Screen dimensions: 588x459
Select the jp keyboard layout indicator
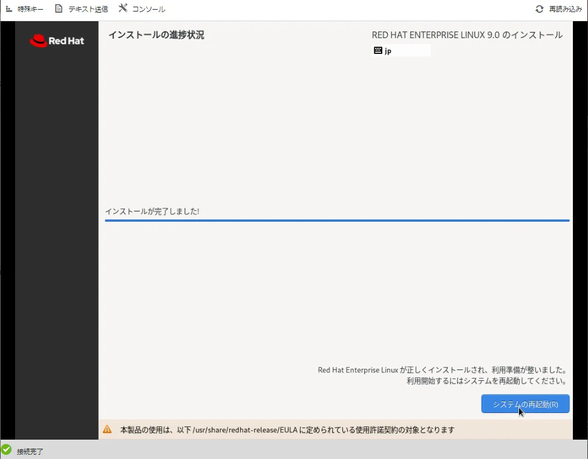tap(388, 51)
